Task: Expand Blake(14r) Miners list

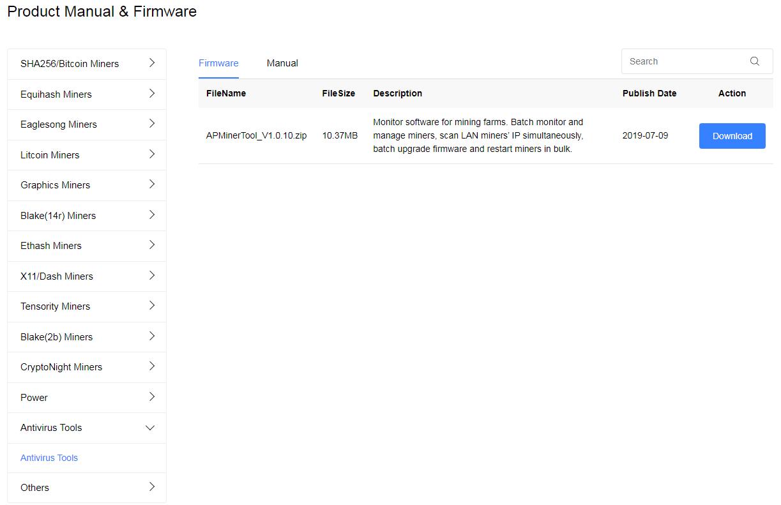Action: pyautogui.click(x=151, y=215)
